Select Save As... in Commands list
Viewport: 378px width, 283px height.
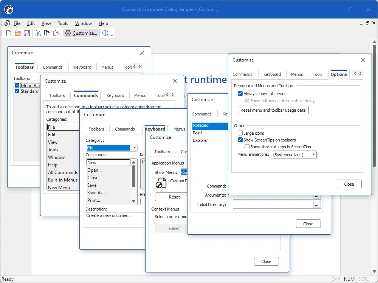[96, 193]
